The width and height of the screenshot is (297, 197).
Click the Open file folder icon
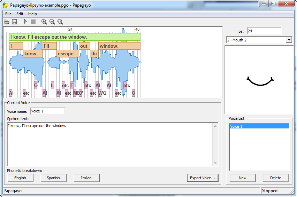6,22
